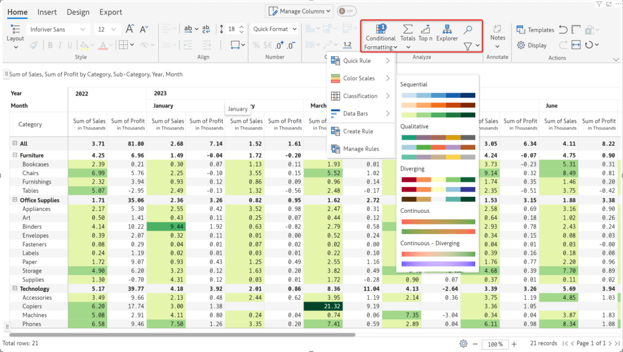This screenshot has width=623, height=352.
Task: Pick the first Sequential blue color scale
Action: (438, 95)
